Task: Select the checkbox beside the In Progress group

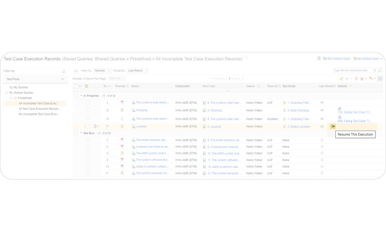Action: [75, 95]
